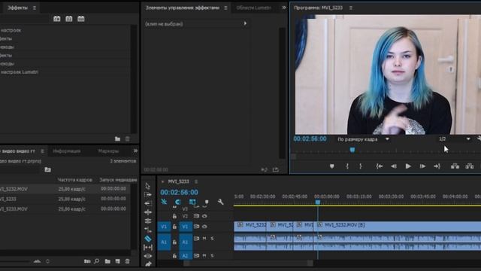
Task: Play video in Program monitor
Action: (x=408, y=166)
